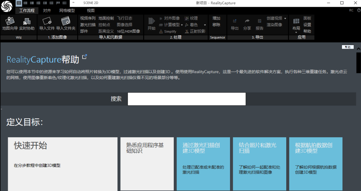This screenshot has height=191, width=361.
Task: Open the external link icon beside RealityCapture帮助
Action: point(85,57)
